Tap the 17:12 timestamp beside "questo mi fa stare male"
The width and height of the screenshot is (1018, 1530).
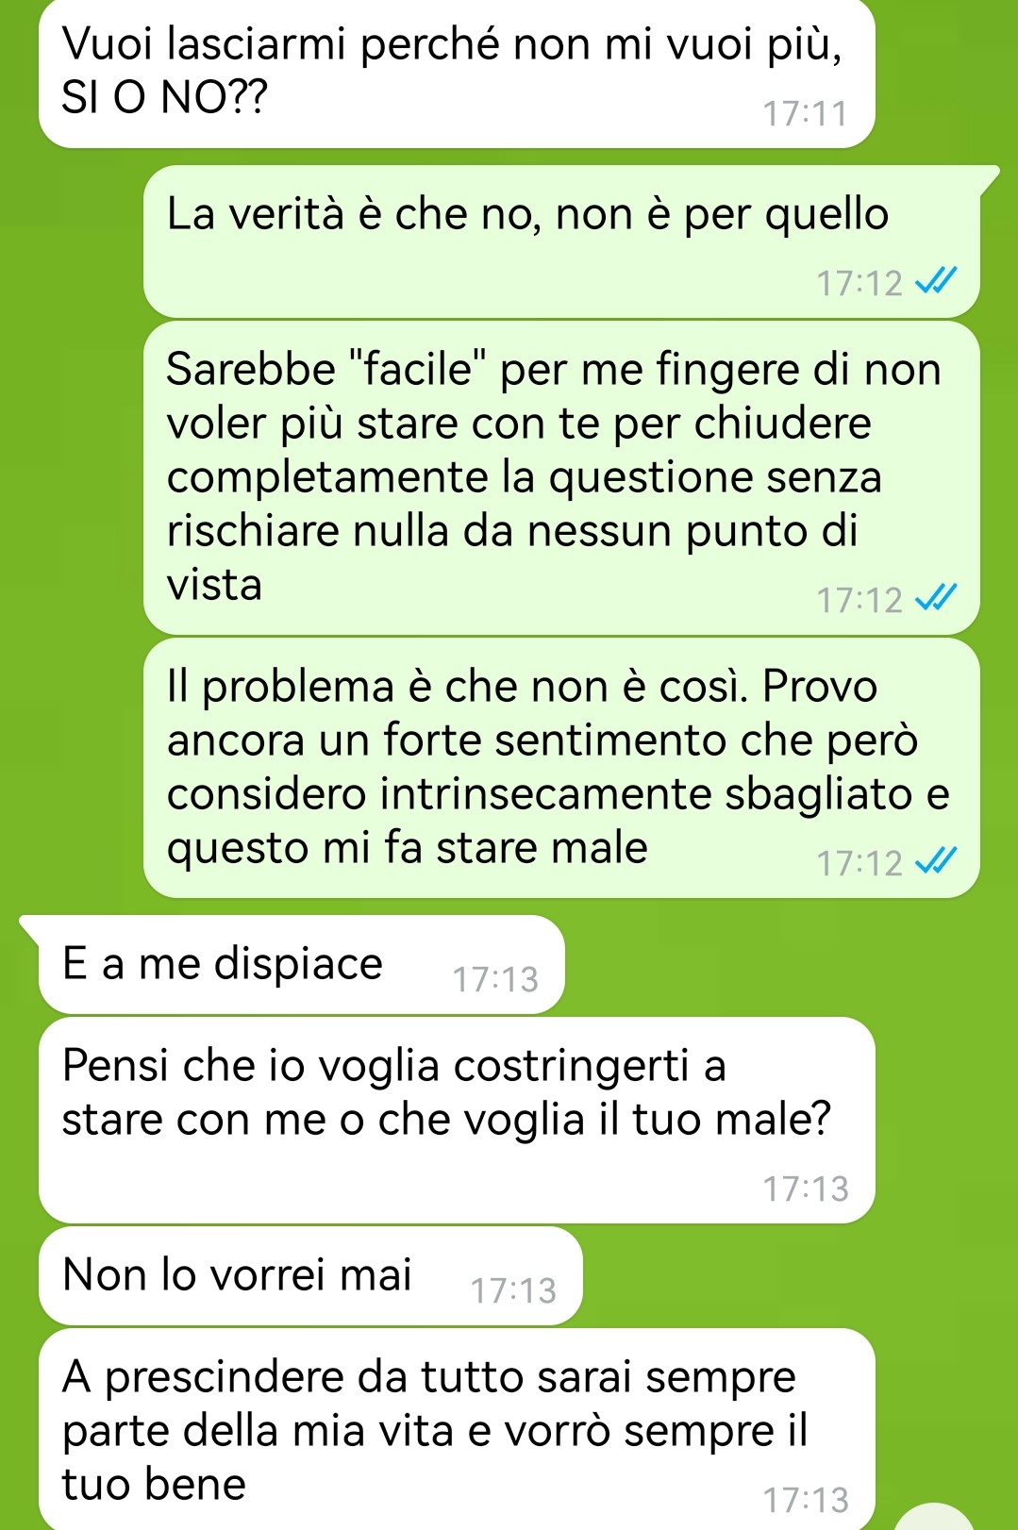[859, 863]
